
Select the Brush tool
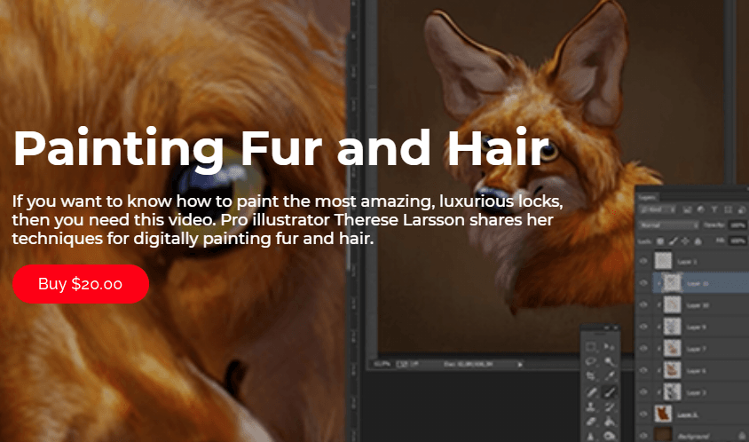(609, 392)
